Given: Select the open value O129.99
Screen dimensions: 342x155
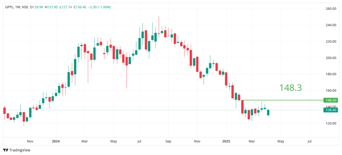Looking at the screenshot, I should (37, 7).
